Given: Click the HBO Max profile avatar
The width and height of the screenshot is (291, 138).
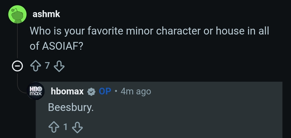Looking at the screenshot, I should [36, 91].
